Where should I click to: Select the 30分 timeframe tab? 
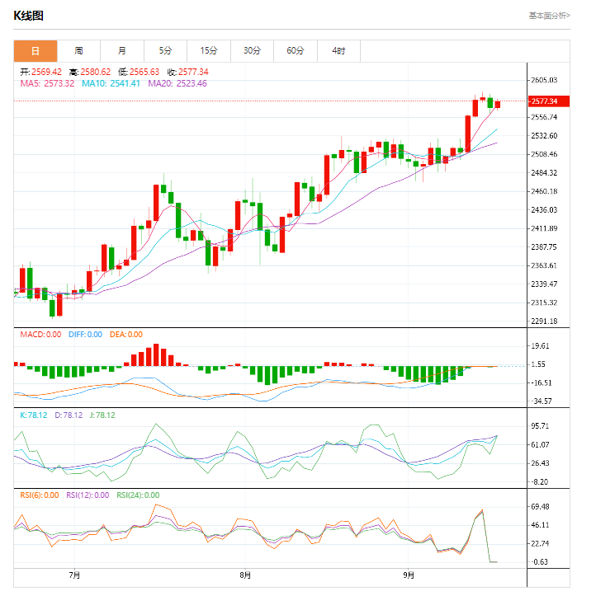253,51
